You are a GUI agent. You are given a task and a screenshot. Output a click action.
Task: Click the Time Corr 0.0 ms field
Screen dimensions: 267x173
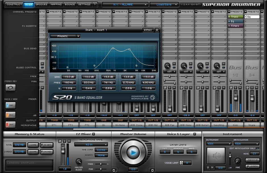coord(101,150)
